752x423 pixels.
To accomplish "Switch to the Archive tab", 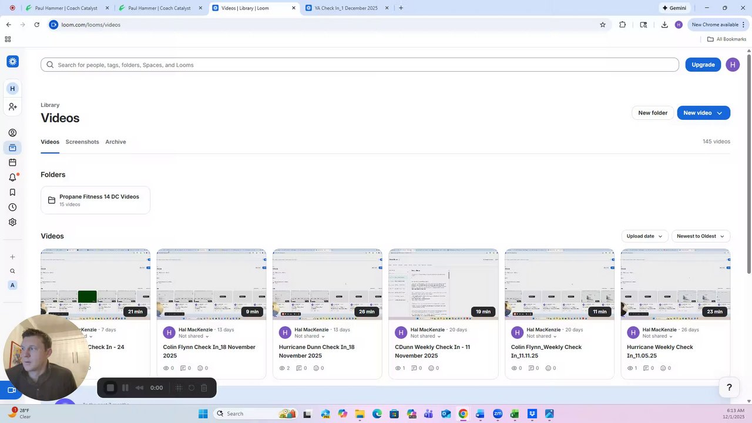I will [x=116, y=142].
